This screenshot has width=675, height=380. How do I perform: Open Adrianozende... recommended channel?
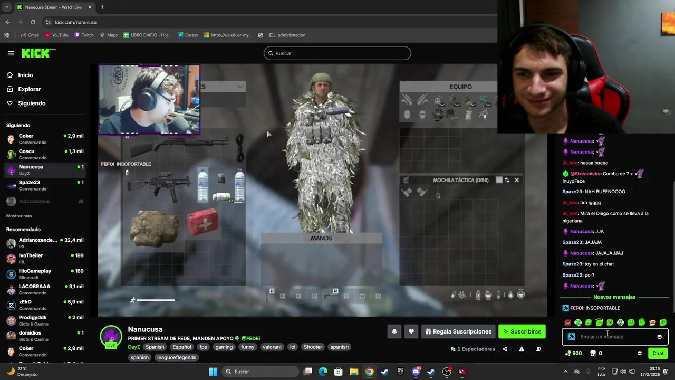(45, 243)
